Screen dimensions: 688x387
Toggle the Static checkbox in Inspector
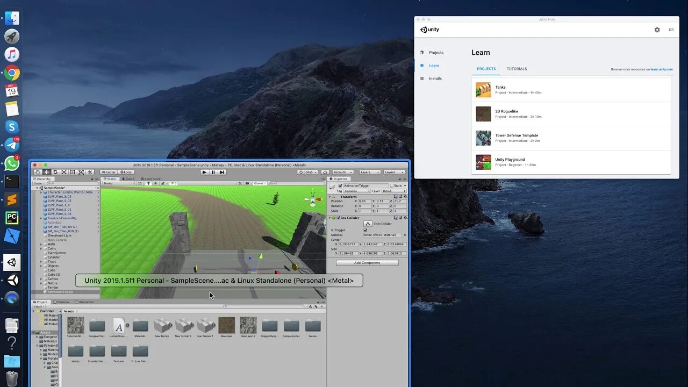point(392,185)
